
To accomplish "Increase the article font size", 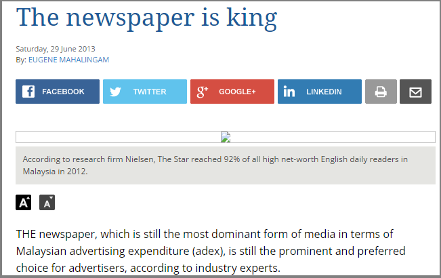I will pyautogui.click(x=23, y=202).
